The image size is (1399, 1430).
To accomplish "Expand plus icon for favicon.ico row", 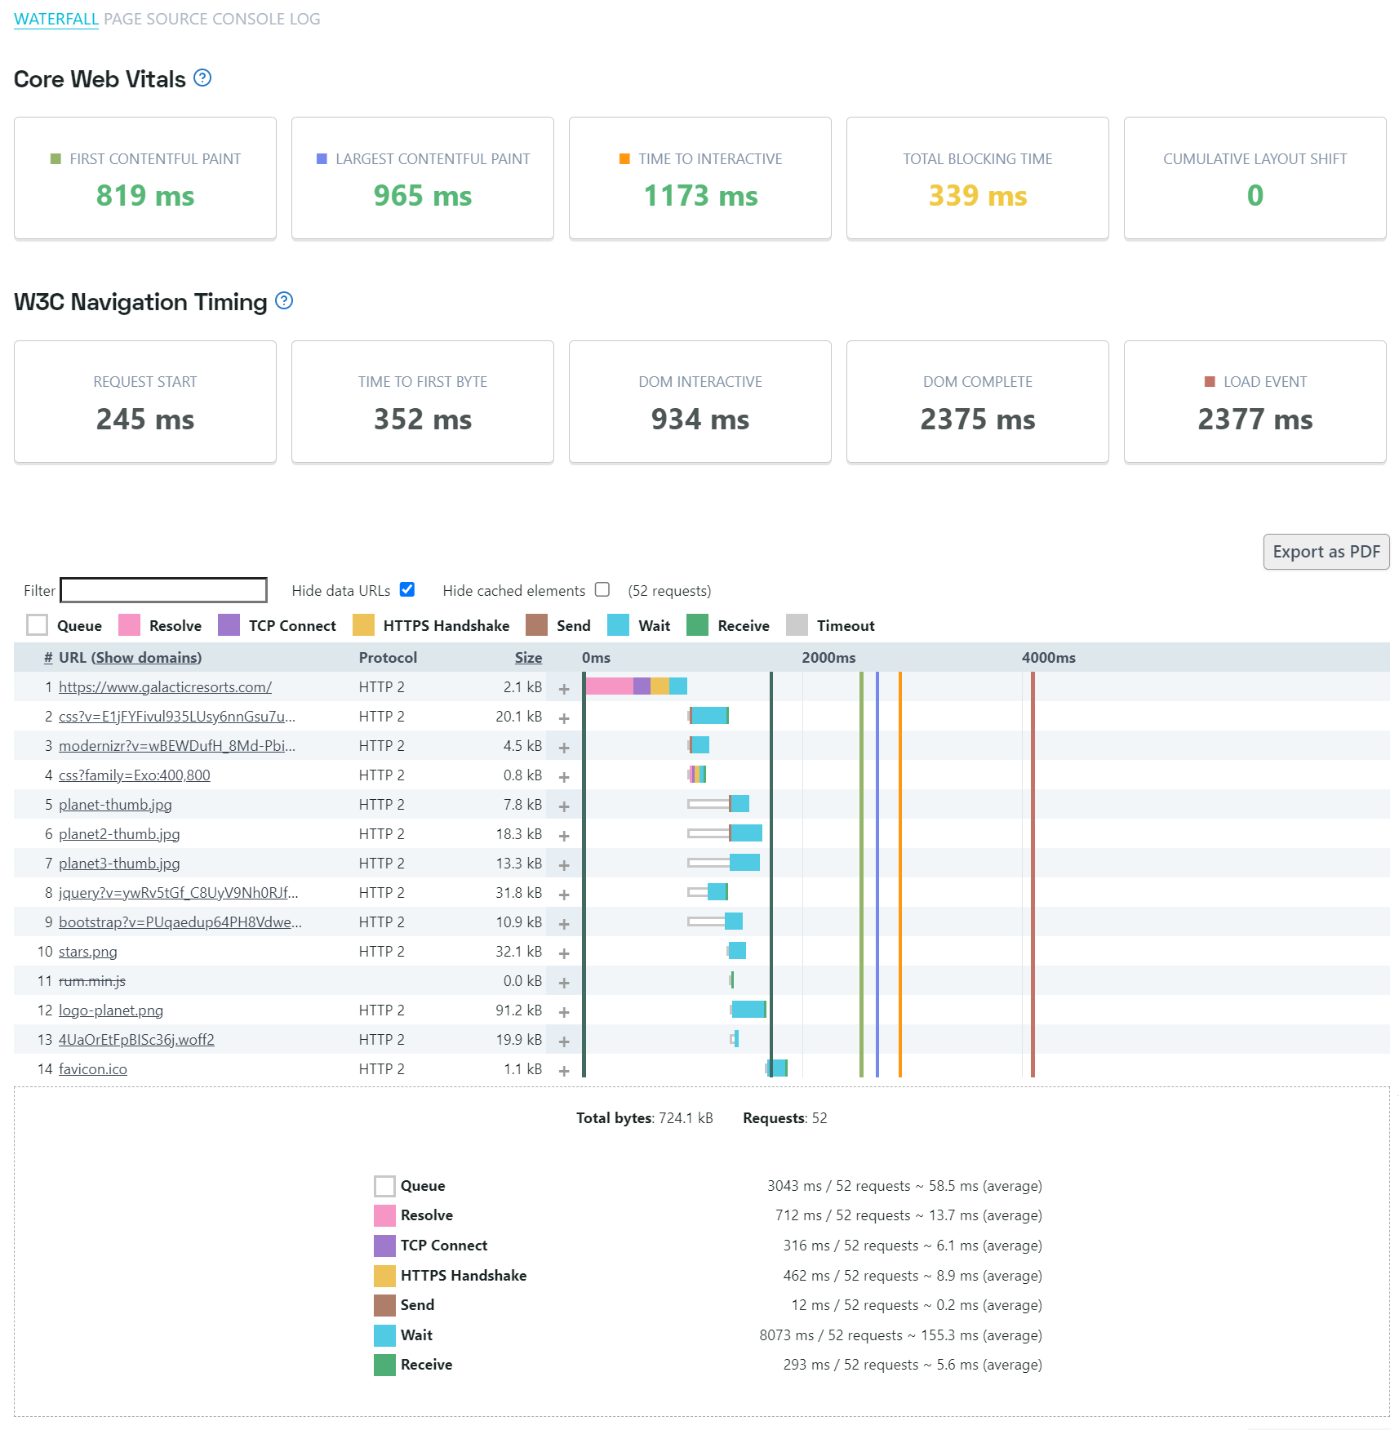I will coord(564,1071).
